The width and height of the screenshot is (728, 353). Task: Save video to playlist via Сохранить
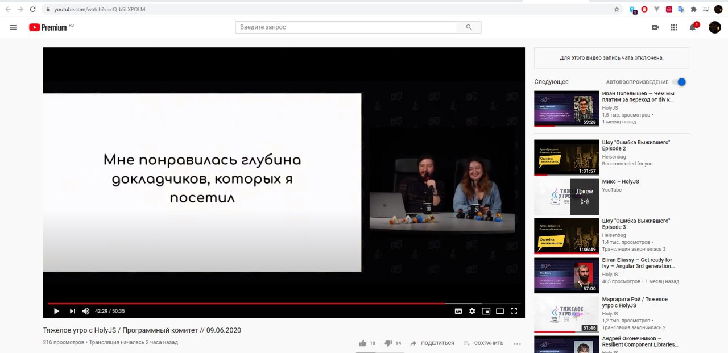pos(483,343)
